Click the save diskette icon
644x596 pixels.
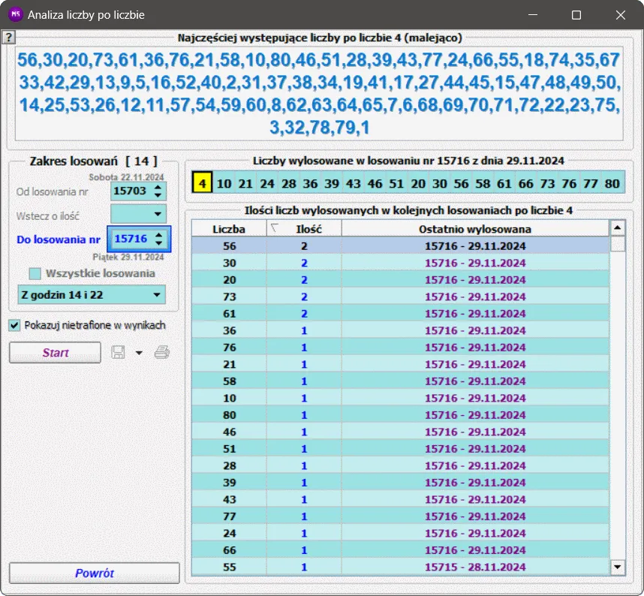pos(118,353)
